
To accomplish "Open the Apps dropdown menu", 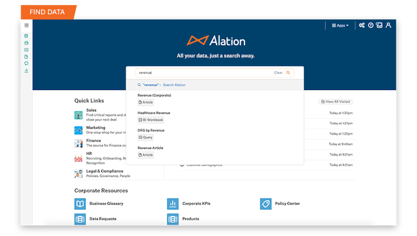I will click(x=340, y=26).
